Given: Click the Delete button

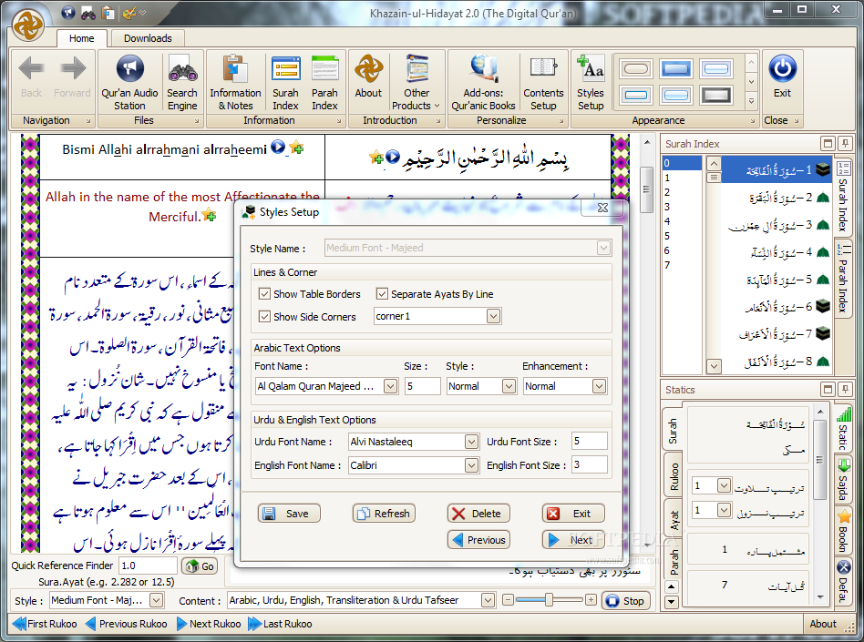Looking at the screenshot, I should point(478,514).
